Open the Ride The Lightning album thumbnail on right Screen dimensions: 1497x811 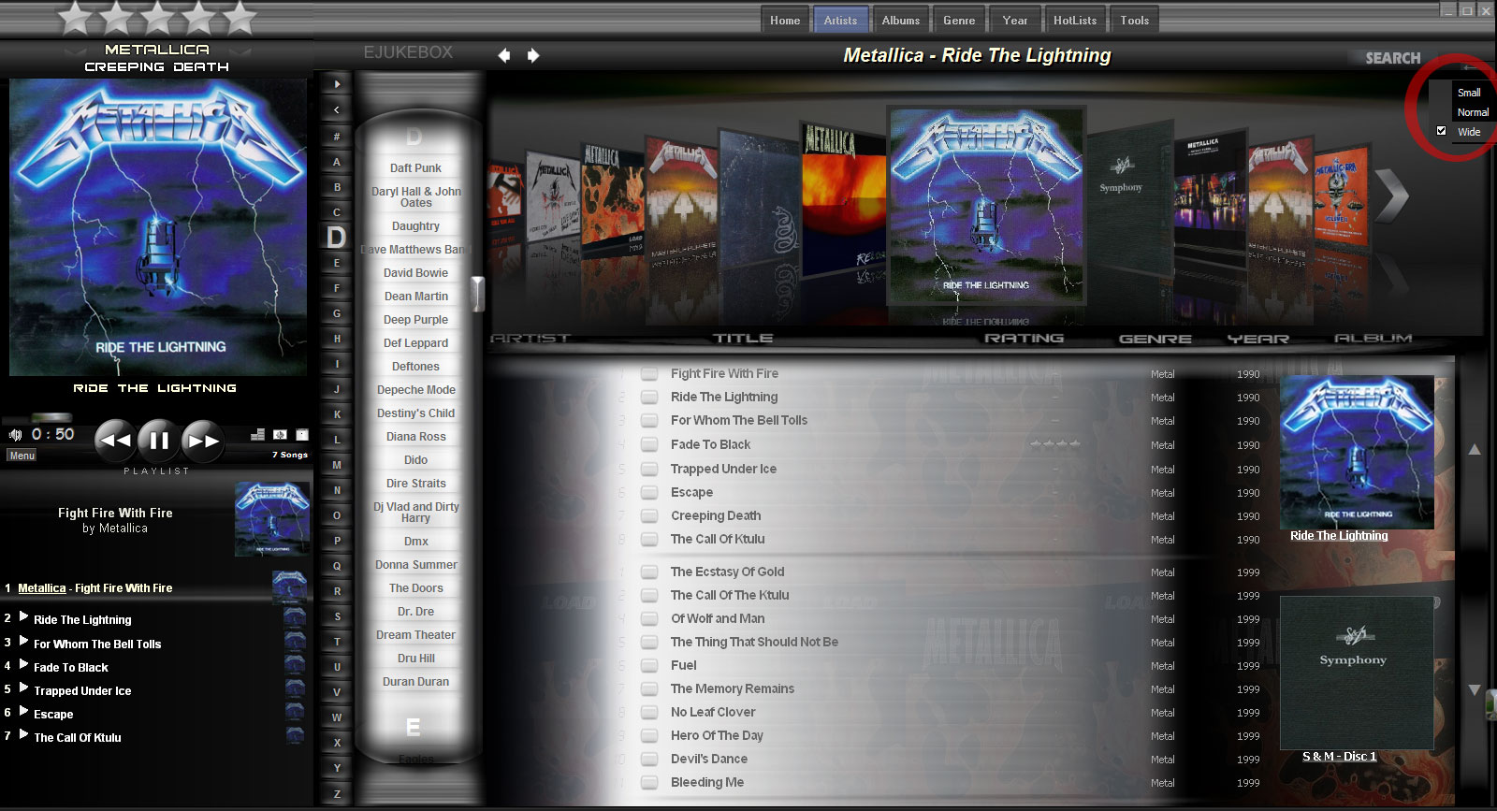1357,453
